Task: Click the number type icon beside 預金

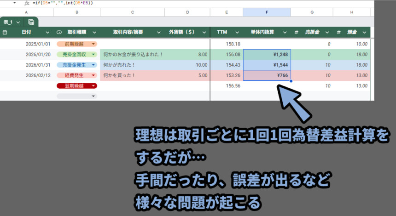Action: (338, 32)
